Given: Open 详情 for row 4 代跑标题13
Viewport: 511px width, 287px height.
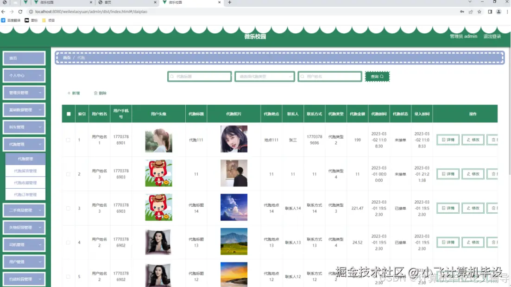Looking at the screenshot, I should (448, 242).
